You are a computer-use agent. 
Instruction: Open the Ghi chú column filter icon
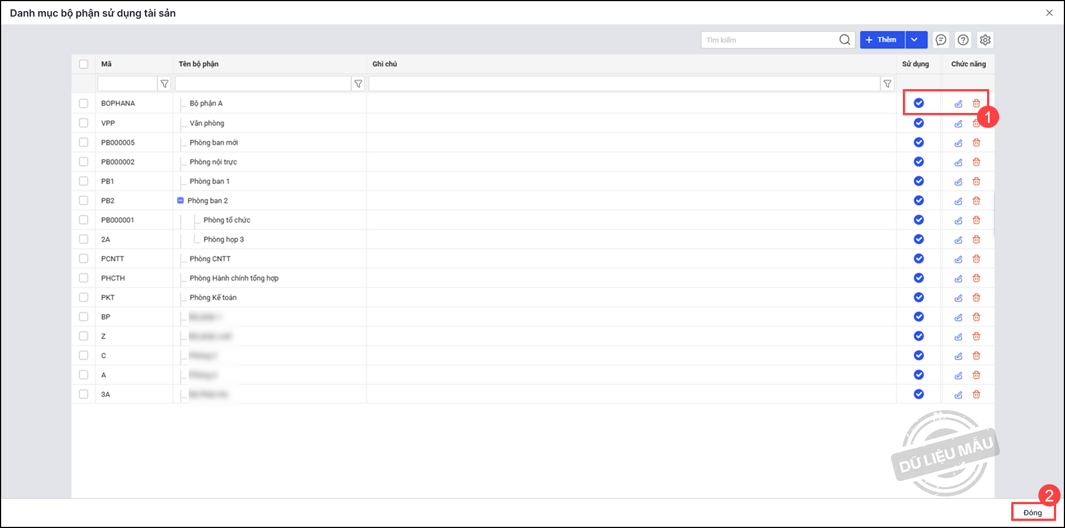click(887, 84)
